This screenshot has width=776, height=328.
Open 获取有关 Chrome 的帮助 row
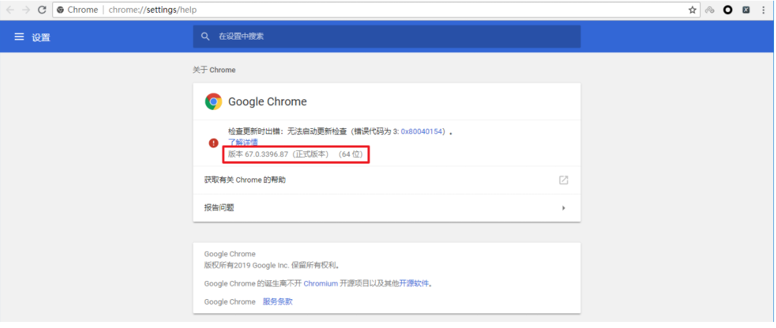click(x=386, y=180)
